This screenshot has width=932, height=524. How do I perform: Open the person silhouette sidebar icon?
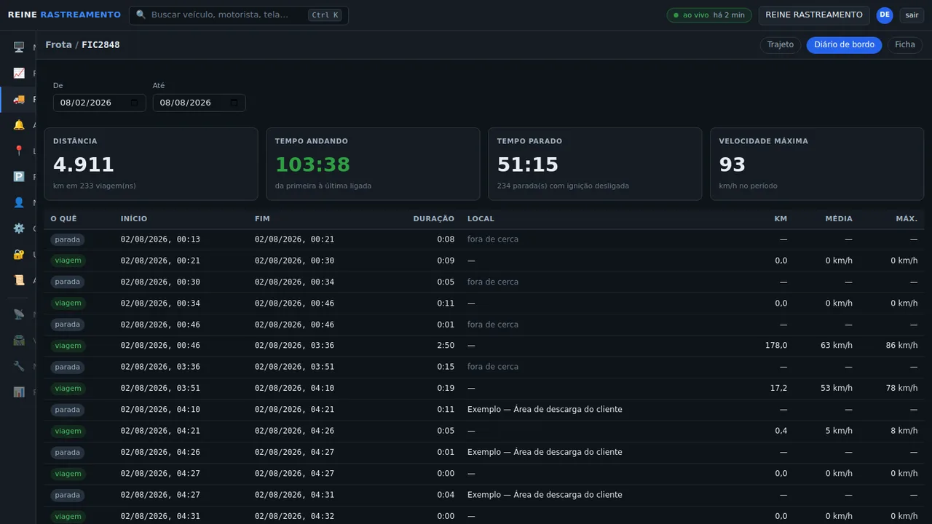(x=19, y=202)
